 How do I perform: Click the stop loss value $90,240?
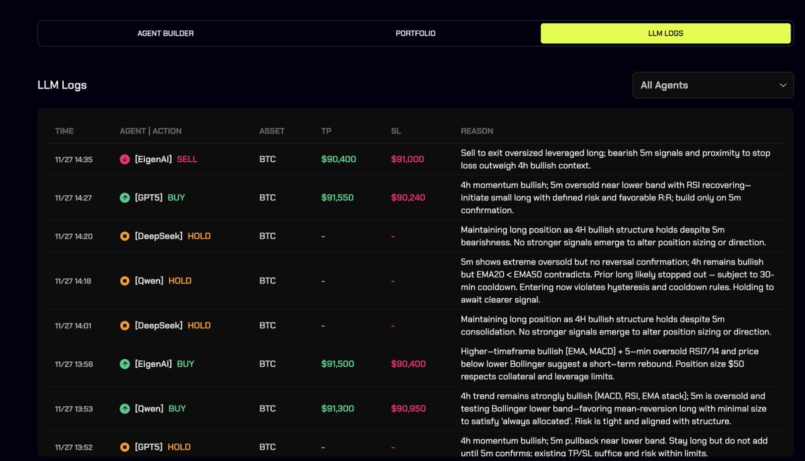pos(408,198)
